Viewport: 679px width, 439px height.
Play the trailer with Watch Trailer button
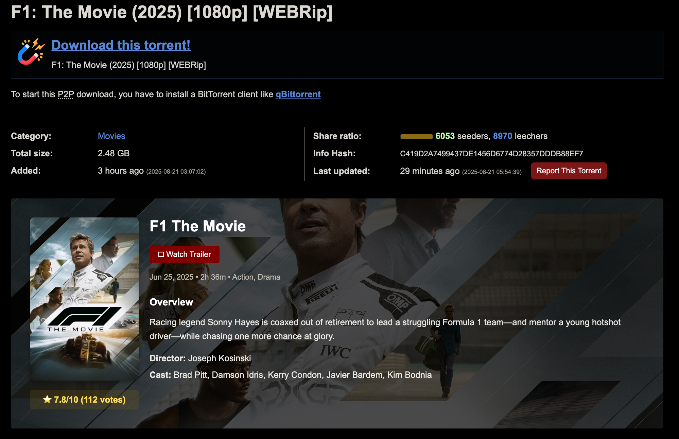pyautogui.click(x=185, y=254)
